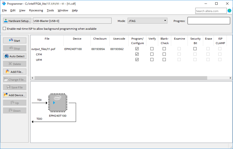The image size is (233, 149).
Task: Click the Progress bar
Action: tap(209, 21)
